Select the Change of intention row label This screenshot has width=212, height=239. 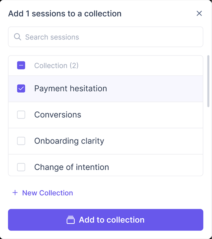click(72, 167)
